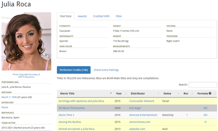
Task: Click the Performer Credits (146) button
Action: [x=74, y=70]
